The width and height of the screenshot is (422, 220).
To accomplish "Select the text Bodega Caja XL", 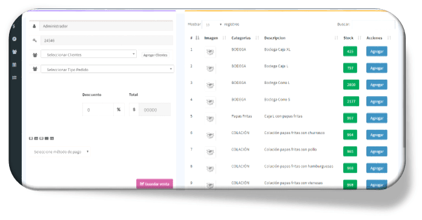I will 277,50.
